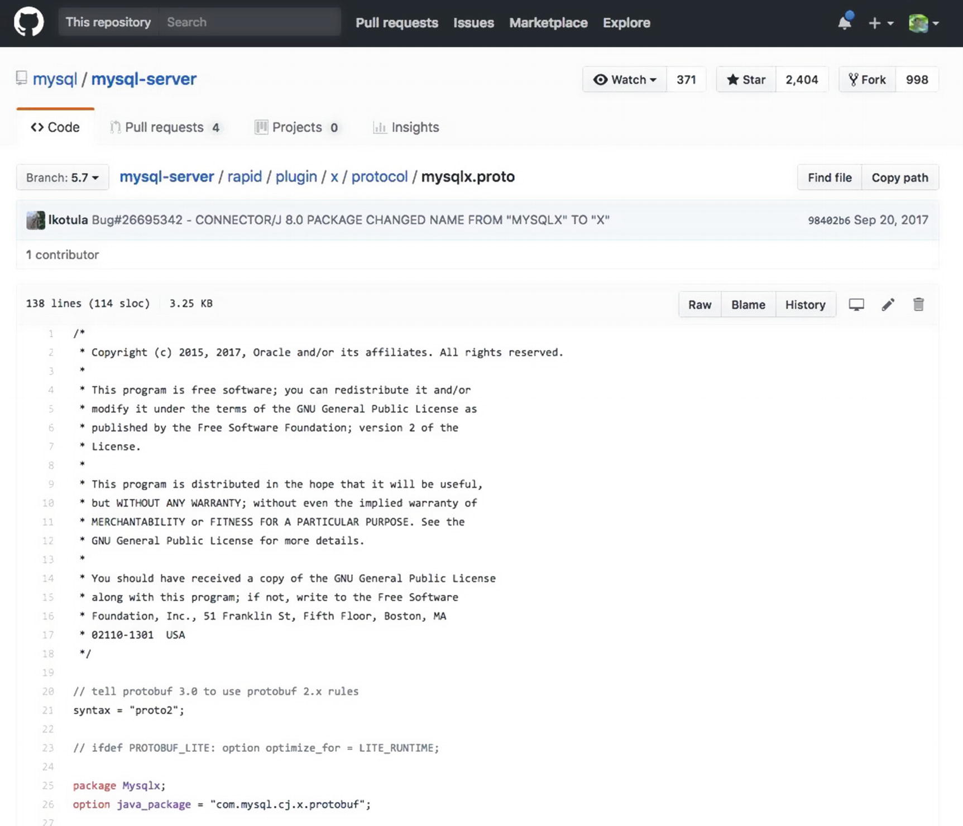Image resolution: width=963 pixels, height=826 pixels.
Task: View 371 watchers count
Action: 686,80
